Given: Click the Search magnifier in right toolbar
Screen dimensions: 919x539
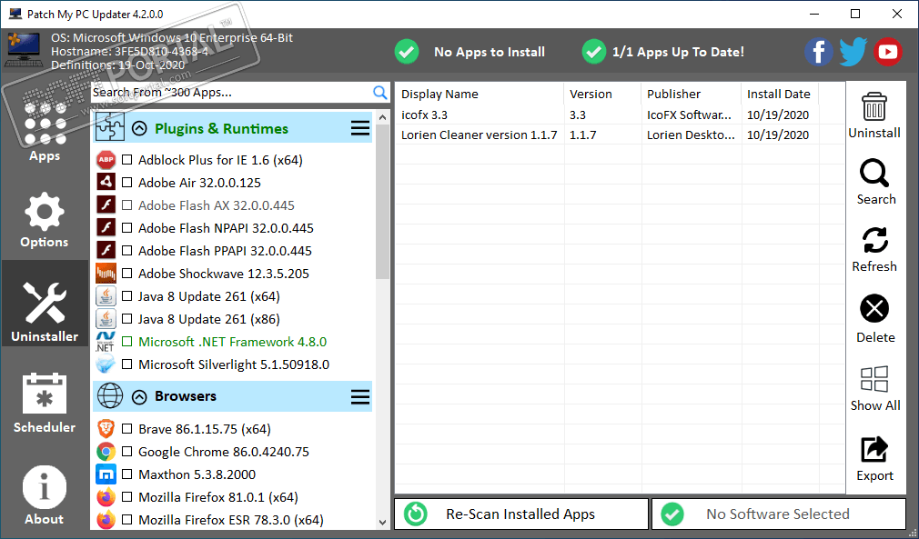Looking at the screenshot, I should (x=874, y=174).
